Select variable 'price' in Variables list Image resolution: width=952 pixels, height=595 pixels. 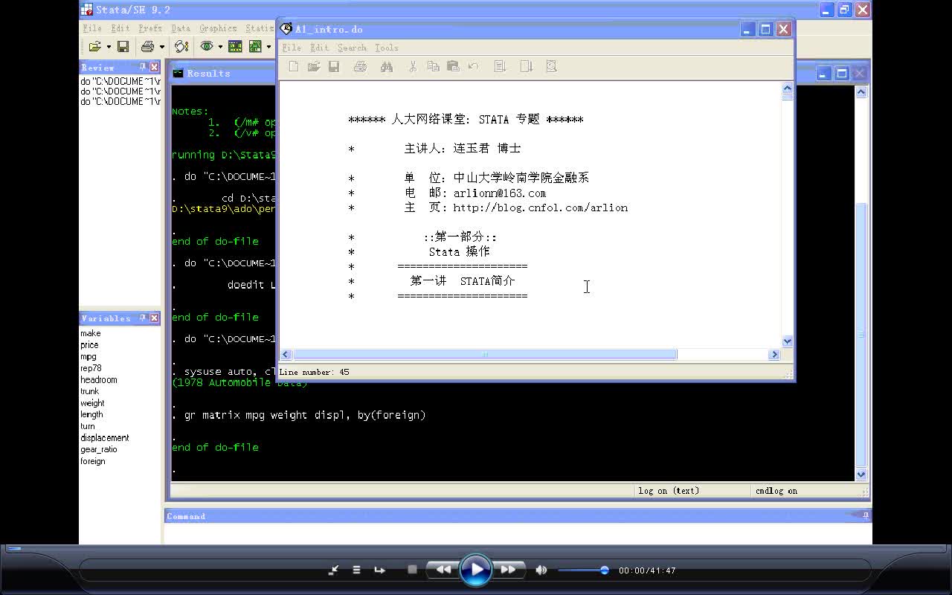[89, 345]
